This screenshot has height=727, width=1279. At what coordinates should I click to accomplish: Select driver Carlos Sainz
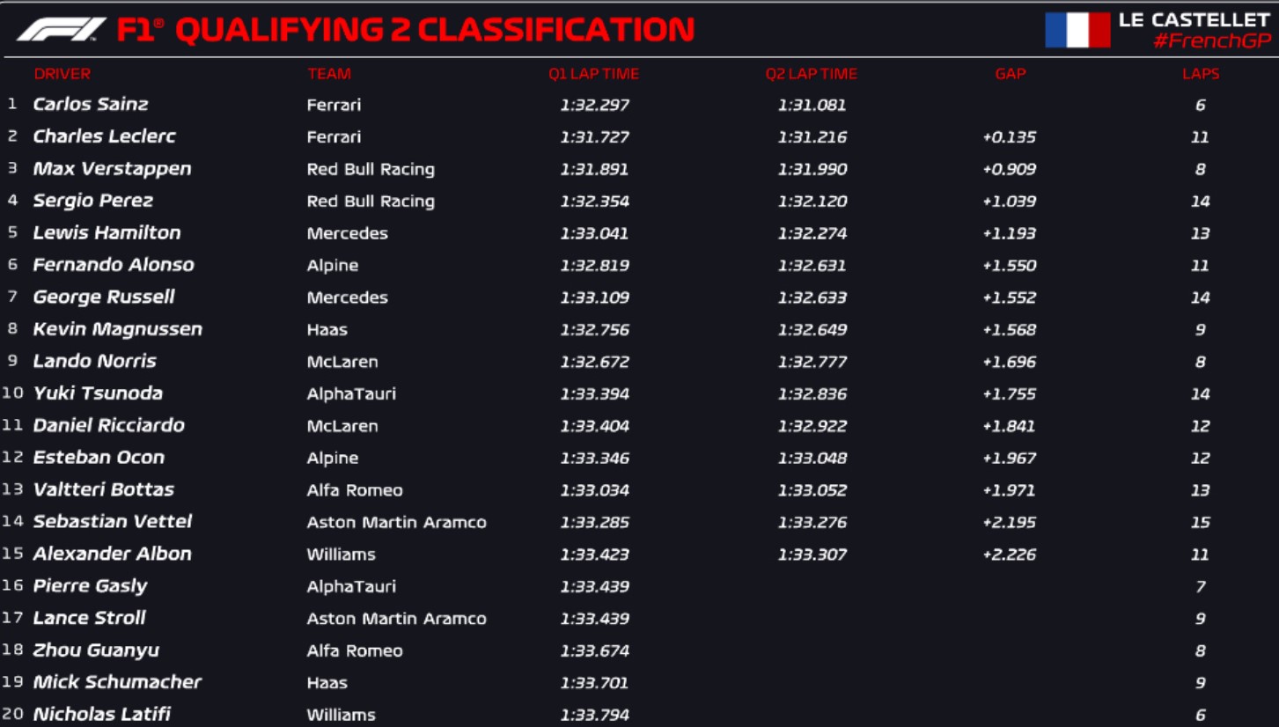pyautogui.click(x=91, y=104)
